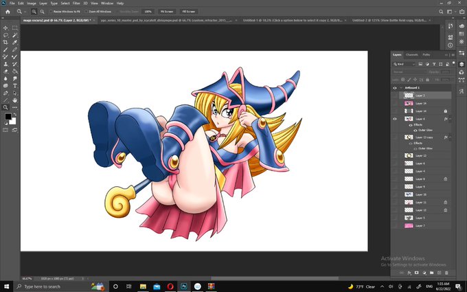This screenshot has width=467, height=292.
Task: Switch to the Channels tab
Action: [x=411, y=55]
